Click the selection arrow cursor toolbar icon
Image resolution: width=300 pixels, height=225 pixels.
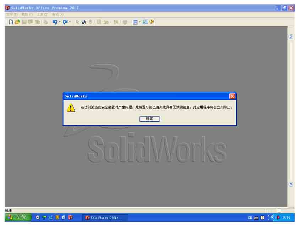tap(77, 22)
